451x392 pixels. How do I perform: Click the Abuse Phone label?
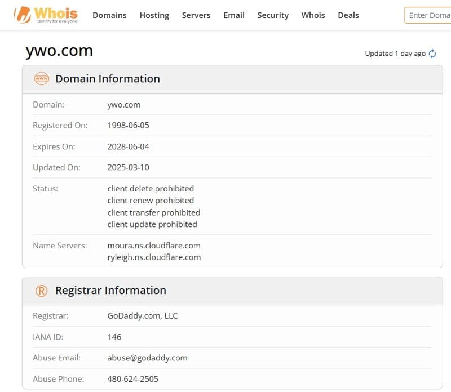[x=59, y=380]
